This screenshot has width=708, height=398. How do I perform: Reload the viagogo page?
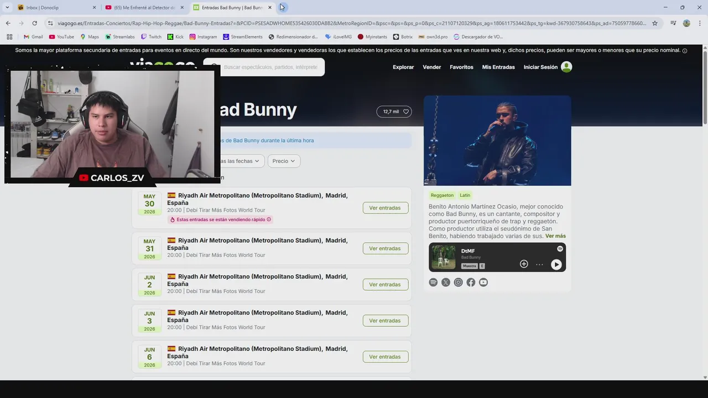[34, 23]
